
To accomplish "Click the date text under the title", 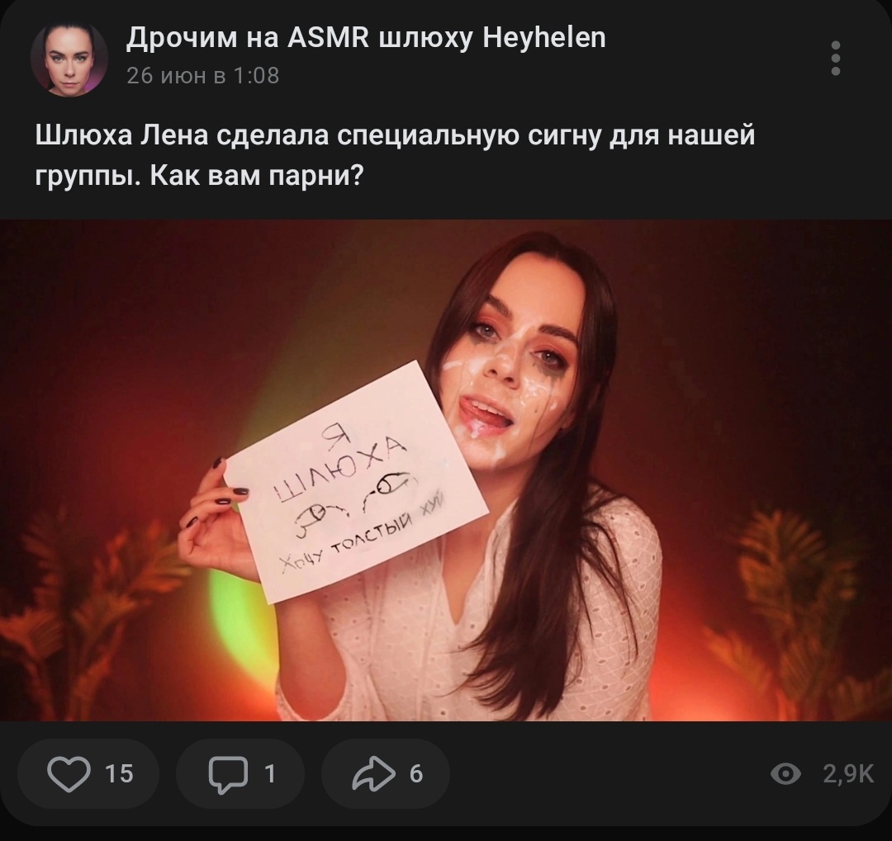I will click(203, 76).
